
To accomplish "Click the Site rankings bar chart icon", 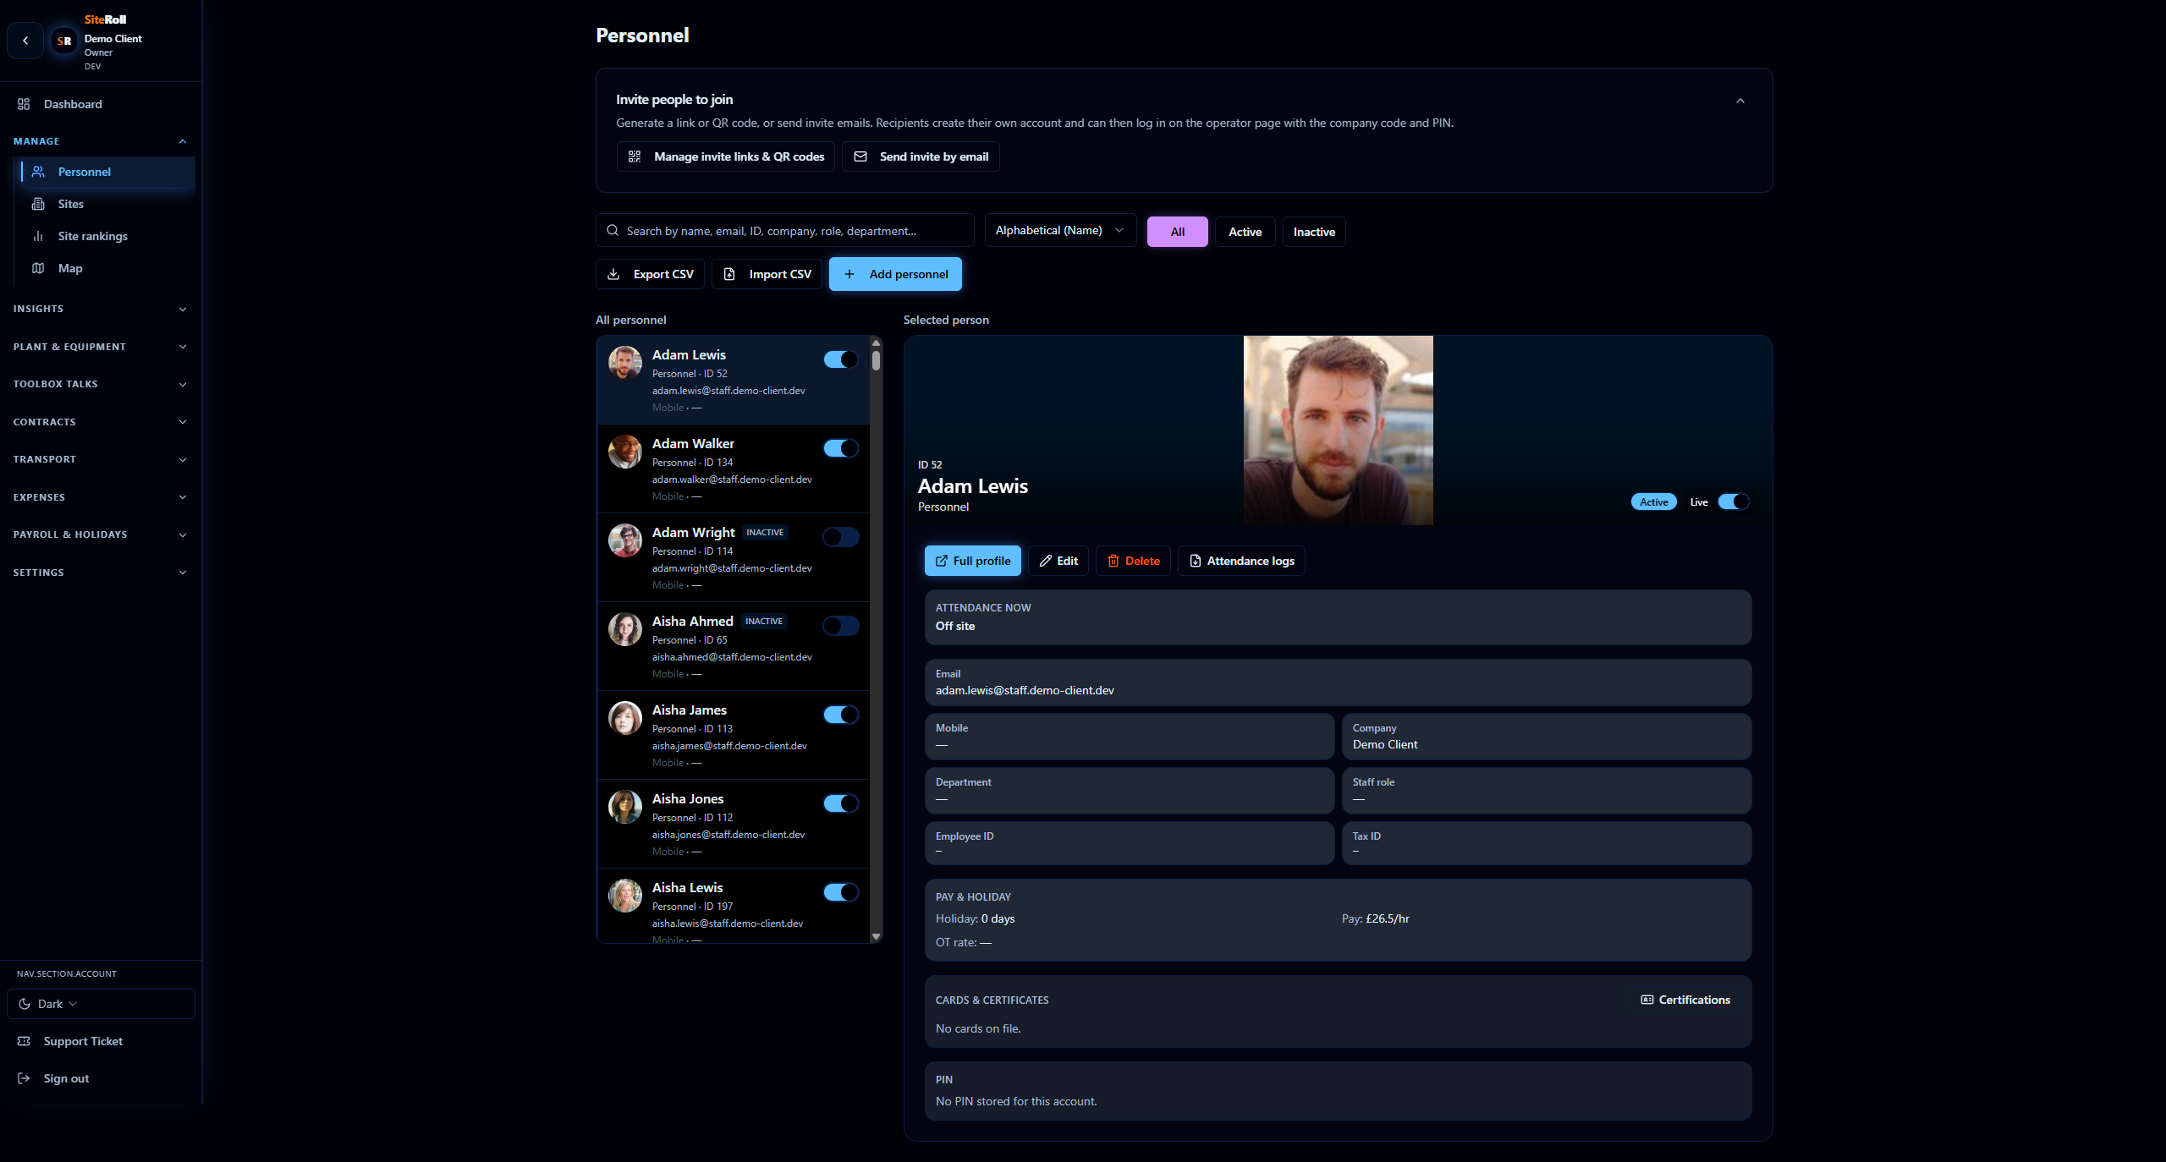I will (38, 236).
